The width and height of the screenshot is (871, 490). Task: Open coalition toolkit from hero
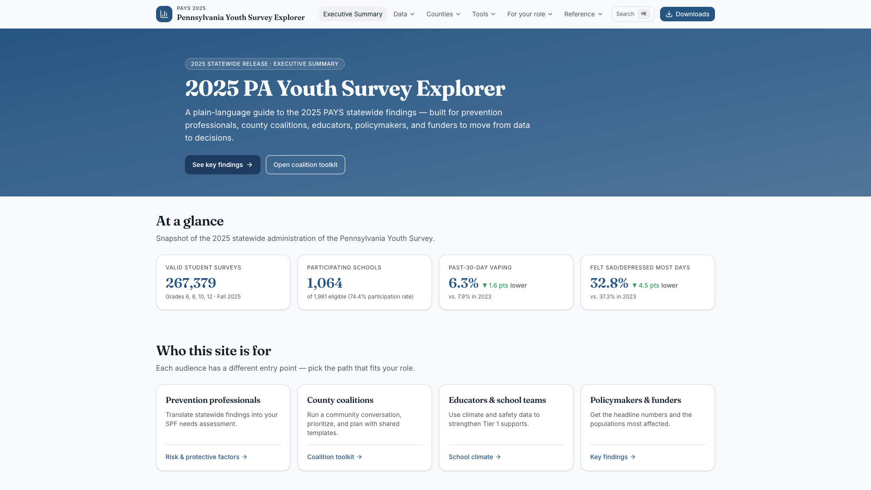coord(305,165)
